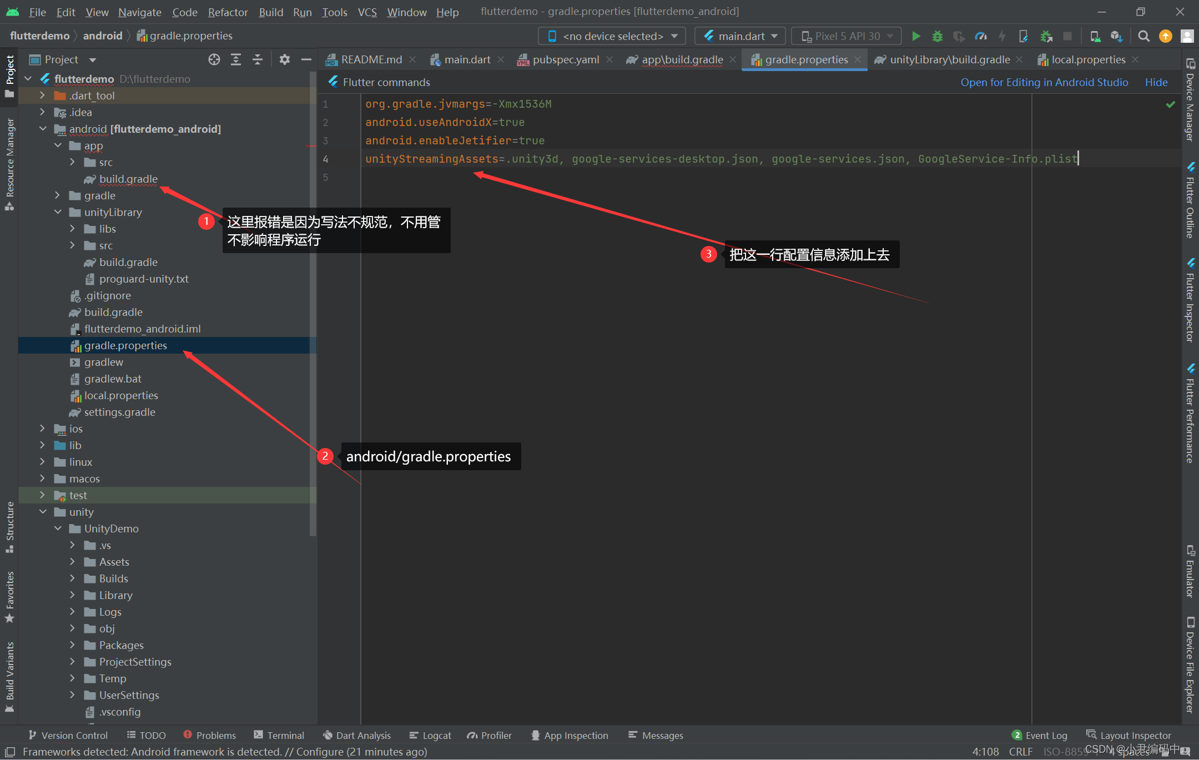The width and height of the screenshot is (1199, 760).
Task: Open Device File Explorer side panel
Action: 1191,665
